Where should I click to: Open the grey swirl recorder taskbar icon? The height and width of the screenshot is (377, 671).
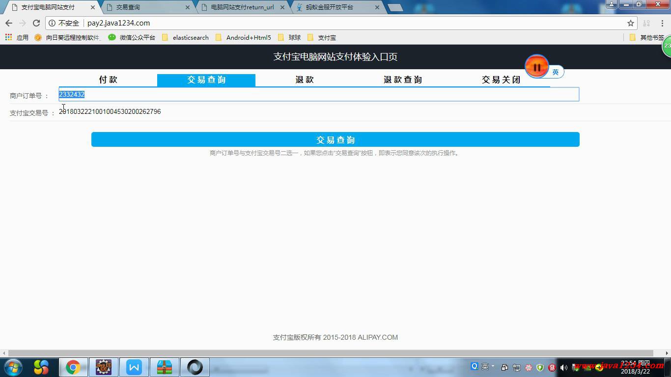click(195, 367)
